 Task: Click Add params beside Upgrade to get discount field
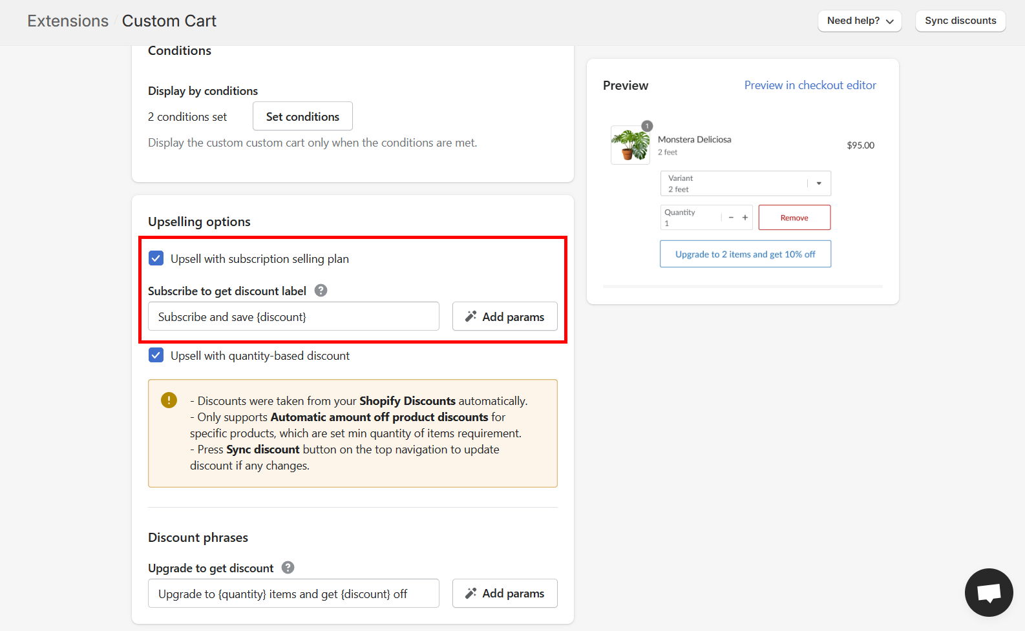pyautogui.click(x=505, y=593)
